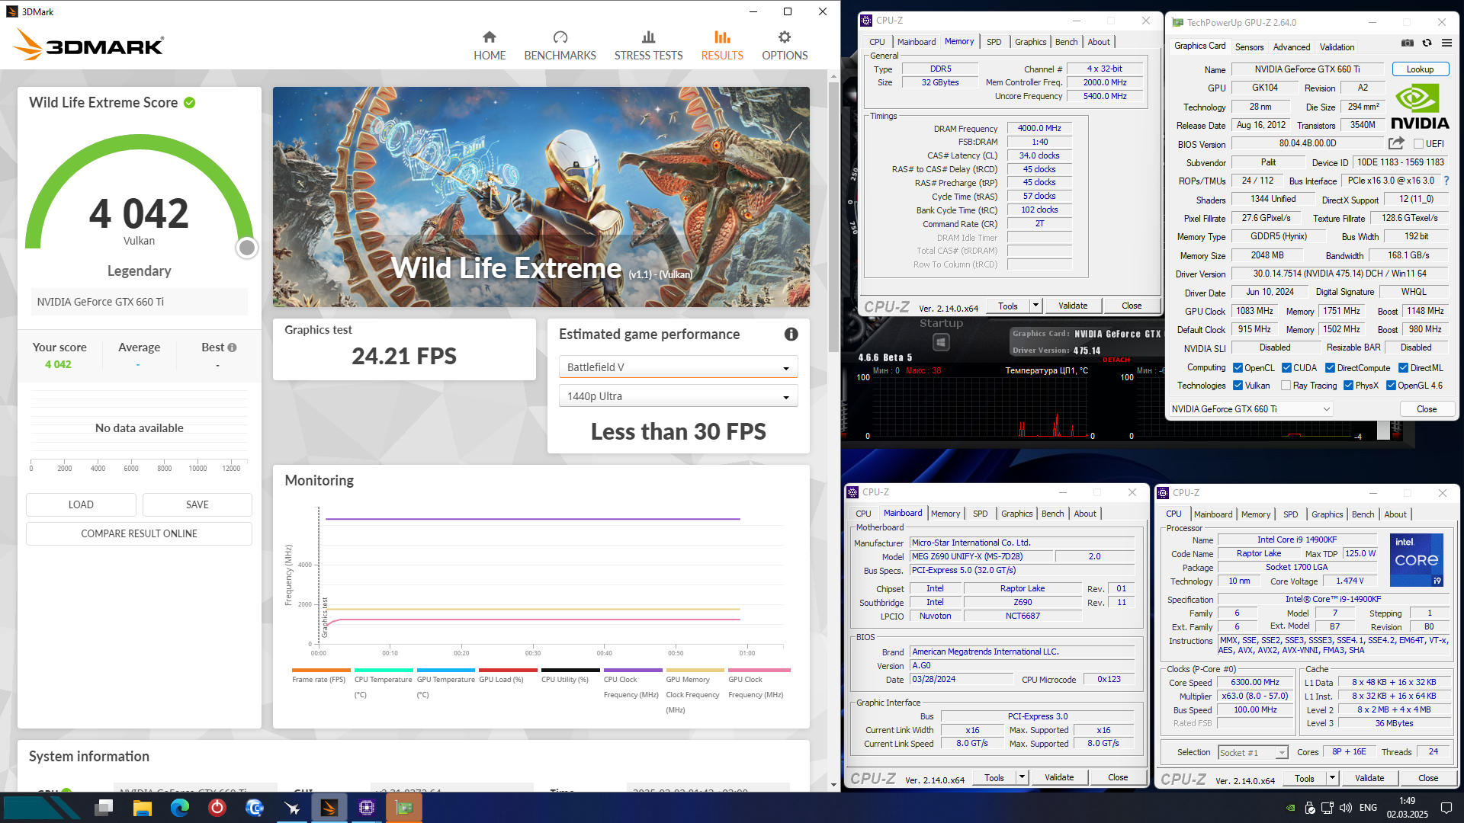This screenshot has height=823, width=1464.
Task: Toggle the PhysX checkbox
Action: pyautogui.click(x=1348, y=386)
